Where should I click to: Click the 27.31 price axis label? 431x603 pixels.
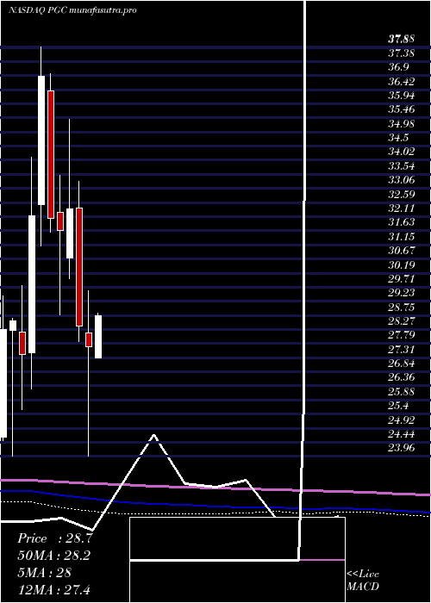pos(401,349)
